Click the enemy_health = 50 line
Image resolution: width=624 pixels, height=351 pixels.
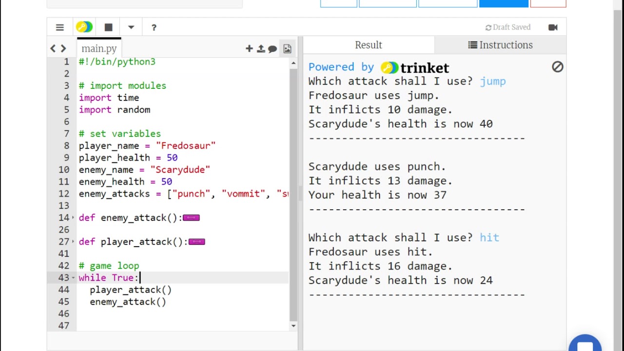coord(125,182)
